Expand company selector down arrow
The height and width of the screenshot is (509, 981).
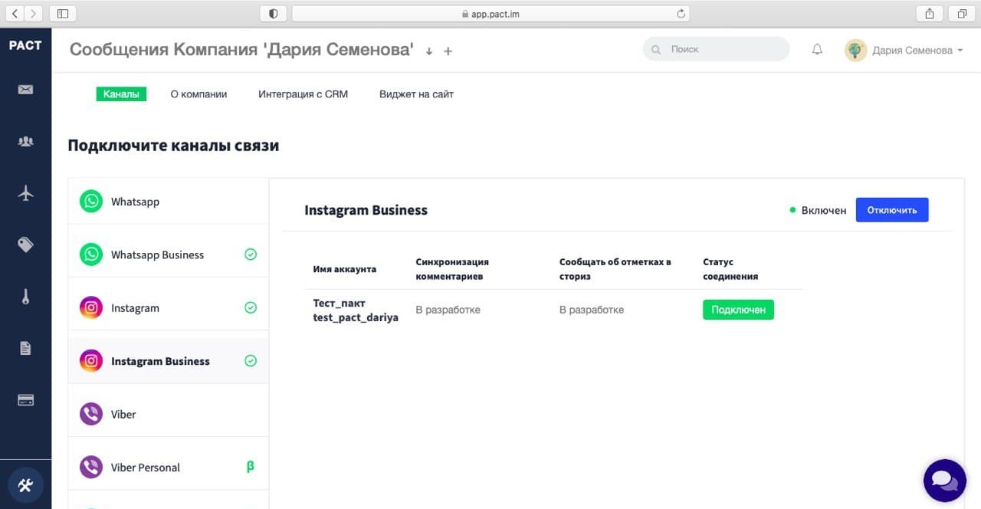click(x=429, y=51)
